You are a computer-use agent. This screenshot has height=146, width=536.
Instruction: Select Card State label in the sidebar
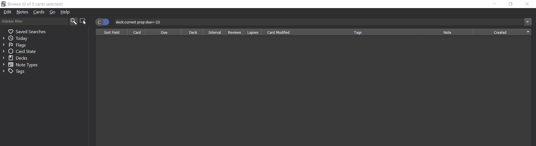[x=26, y=51]
